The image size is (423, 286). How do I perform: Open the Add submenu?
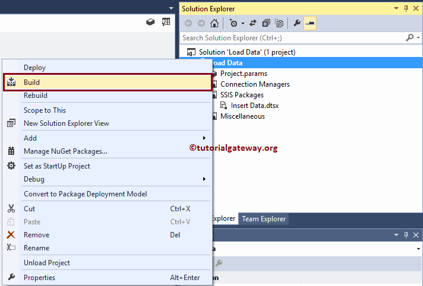point(30,138)
